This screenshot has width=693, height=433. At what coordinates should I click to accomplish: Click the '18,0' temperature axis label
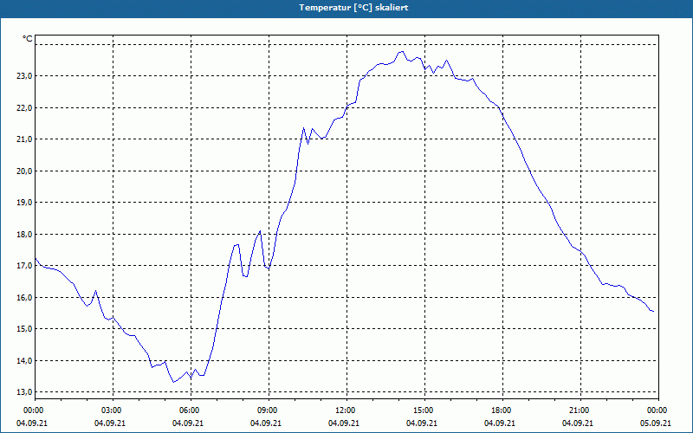tap(25, 234)
